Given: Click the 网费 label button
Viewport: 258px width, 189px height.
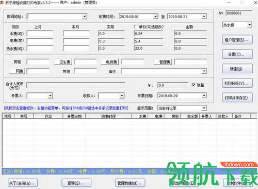Looking at the screenshot, I should [x=17, y=71].
